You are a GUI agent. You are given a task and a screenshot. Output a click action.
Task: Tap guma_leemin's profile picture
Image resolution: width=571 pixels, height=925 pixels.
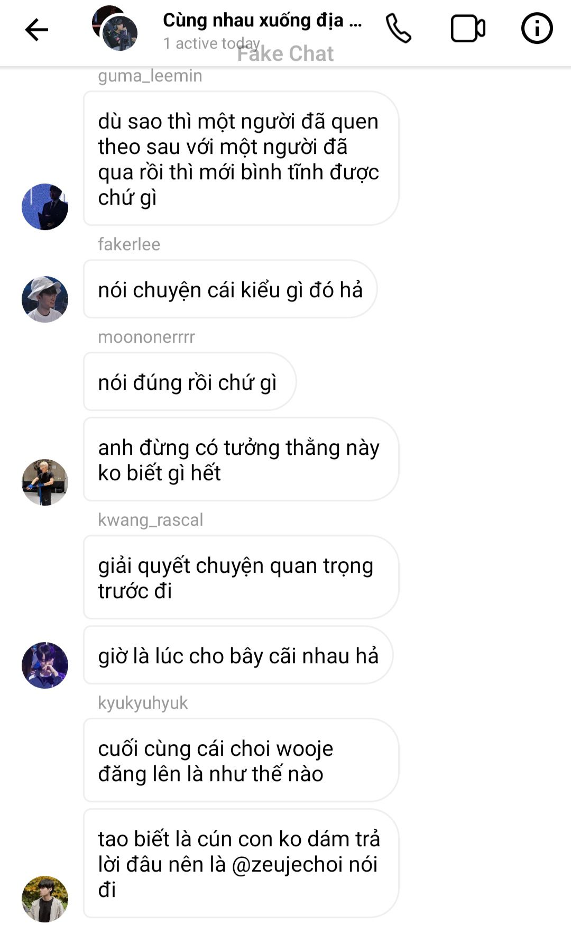(45, 207)
